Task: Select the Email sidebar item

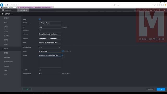Action: (10, 49)
